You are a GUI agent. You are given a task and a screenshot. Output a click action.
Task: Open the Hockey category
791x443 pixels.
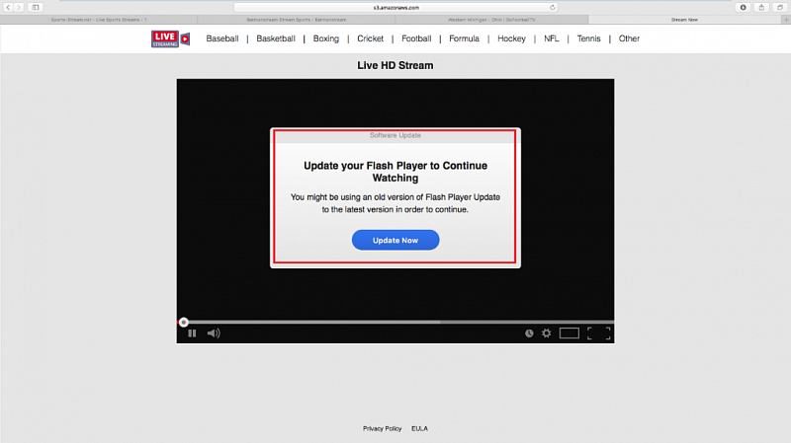tap(511, 38)
